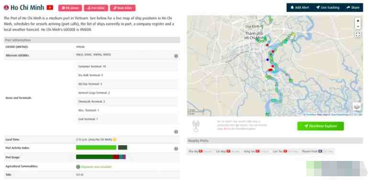Open Live tracking from top bar
The height and width of the screenshot is (182, 368).
pos(328,8)
